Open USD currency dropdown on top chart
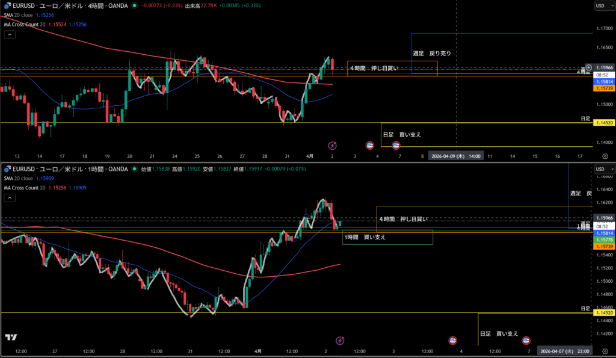The width and height of the screenshot is (616, 358). (x=600, y=5)
